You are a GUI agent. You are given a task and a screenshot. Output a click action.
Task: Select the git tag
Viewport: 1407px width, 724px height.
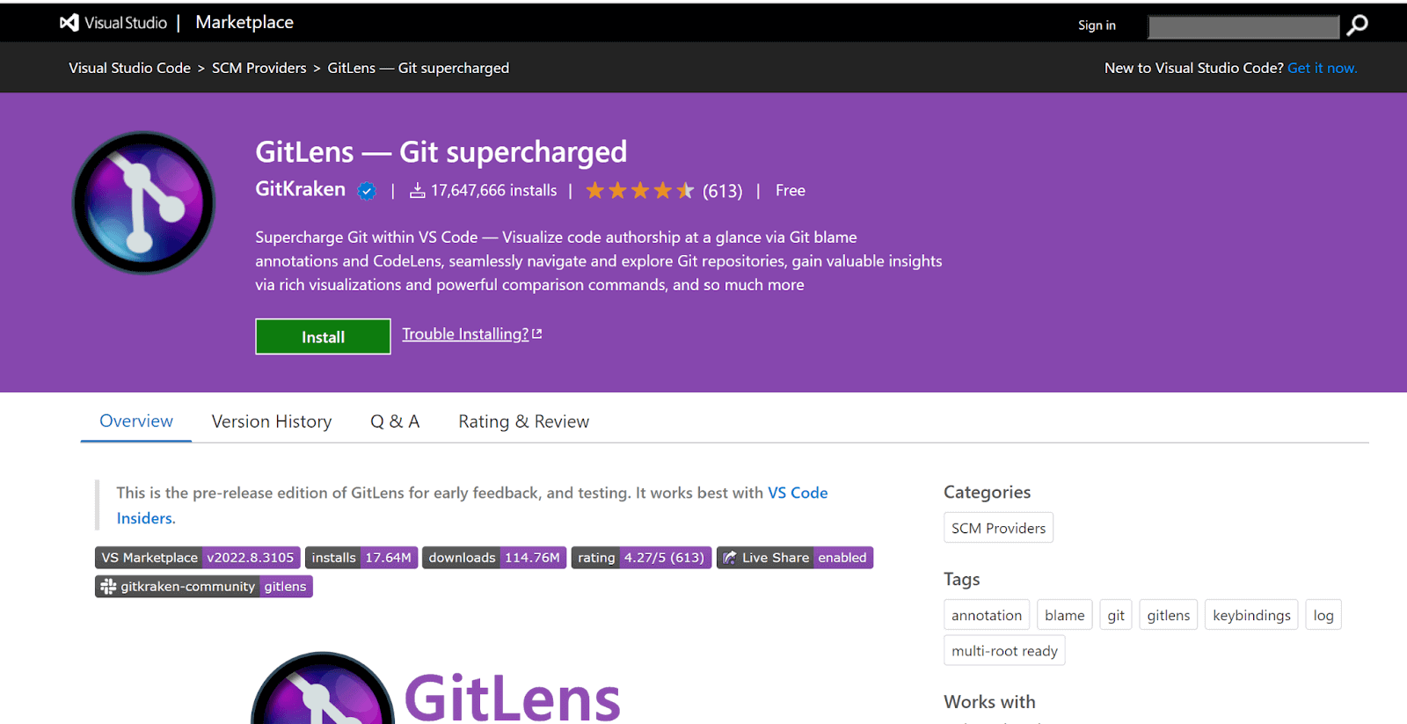point(1116,615)
